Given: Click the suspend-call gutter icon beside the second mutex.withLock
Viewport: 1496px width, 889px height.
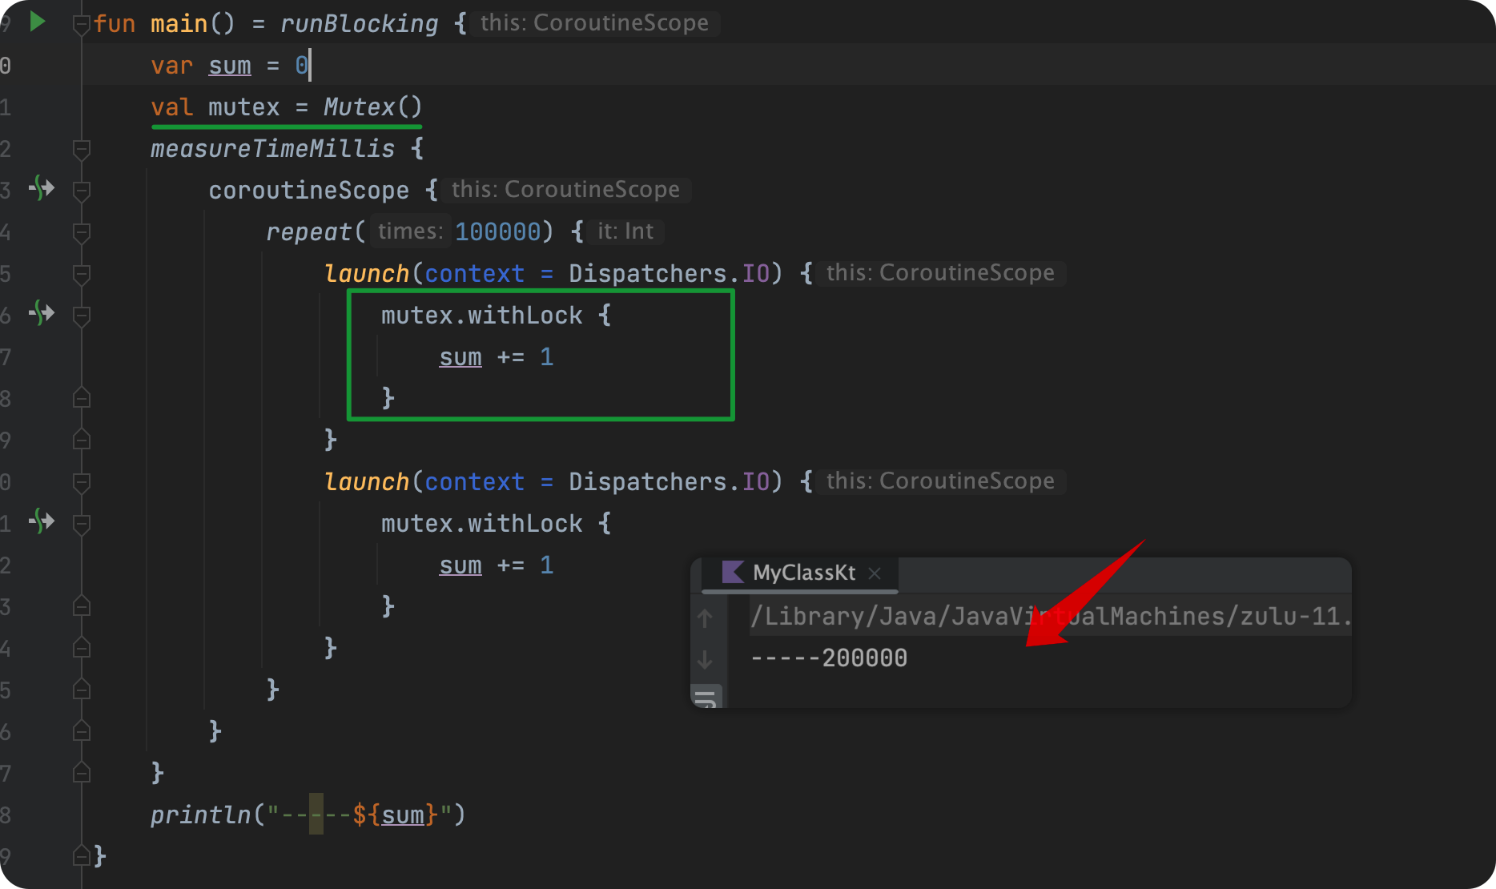Looking at the screenshot, I should (x=42, y=521).
